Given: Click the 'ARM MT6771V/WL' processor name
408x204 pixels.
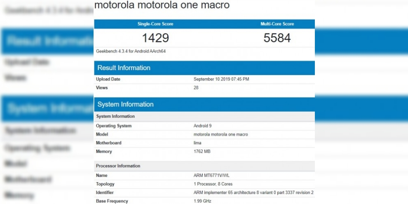Looking at the screenshot, I should [211, 176].
